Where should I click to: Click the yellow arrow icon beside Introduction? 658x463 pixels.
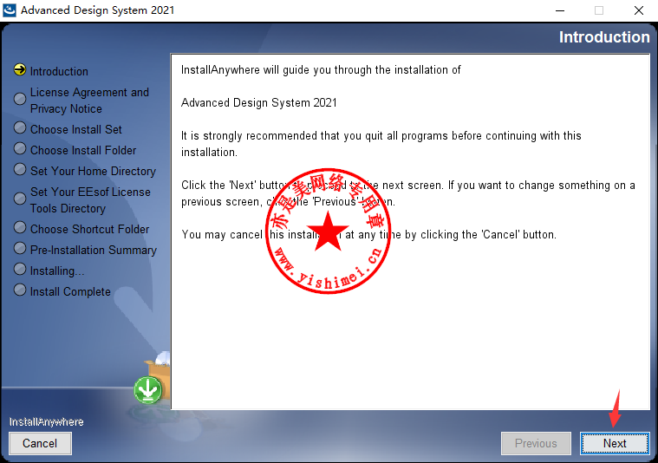tap(20, 71)
